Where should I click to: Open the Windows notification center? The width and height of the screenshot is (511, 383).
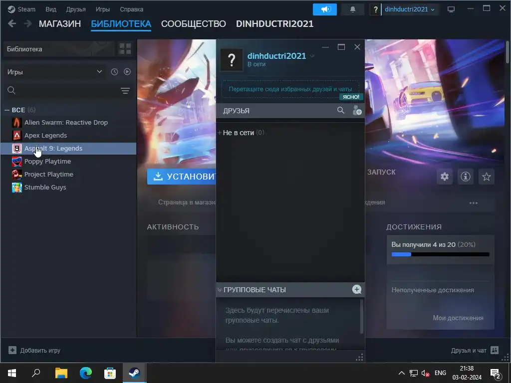click(496, 373)
